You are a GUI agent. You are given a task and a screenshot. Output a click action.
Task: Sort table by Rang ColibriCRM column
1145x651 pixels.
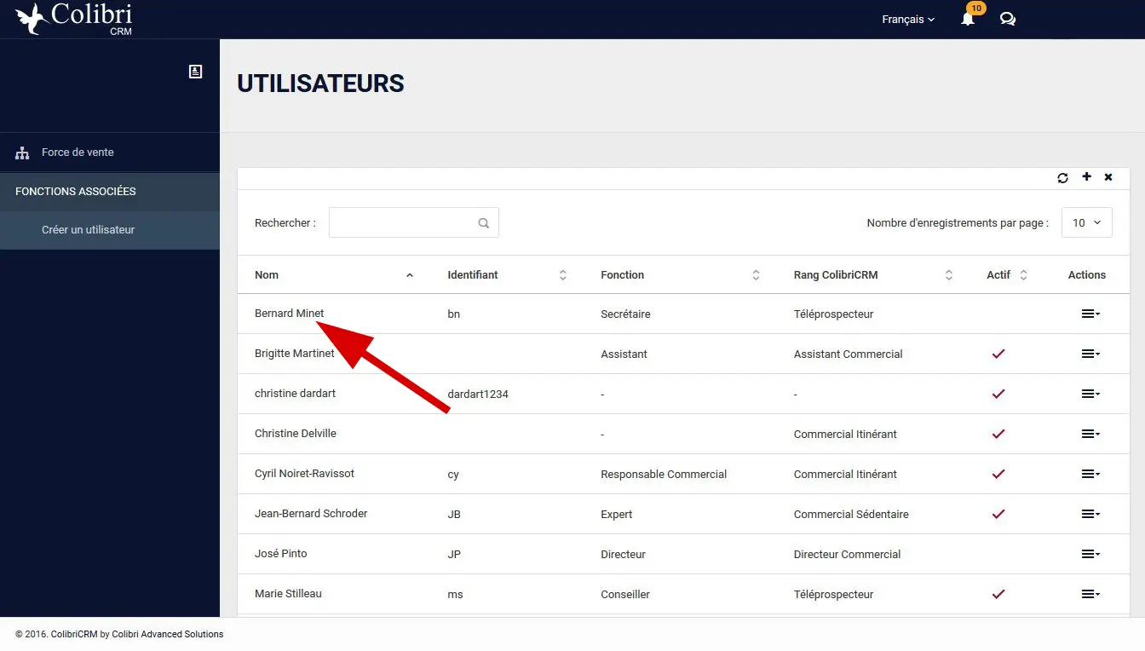point(873,275)
